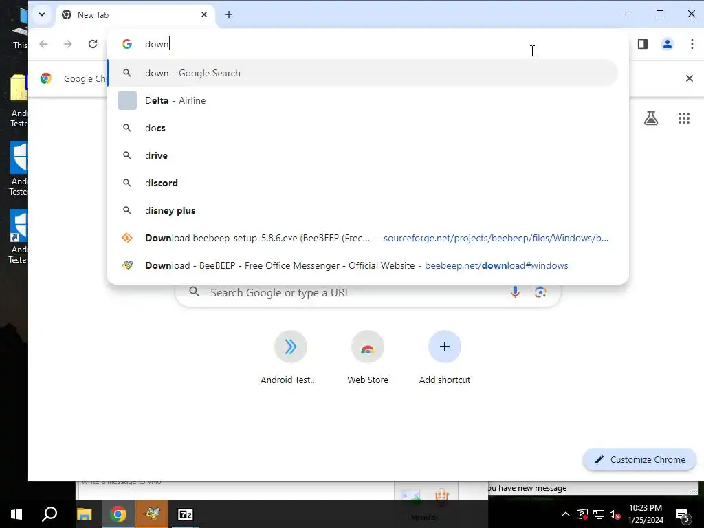704x528 pixels.
Task: Click the muted volume tray icon
Action: [x=615, y=514]
